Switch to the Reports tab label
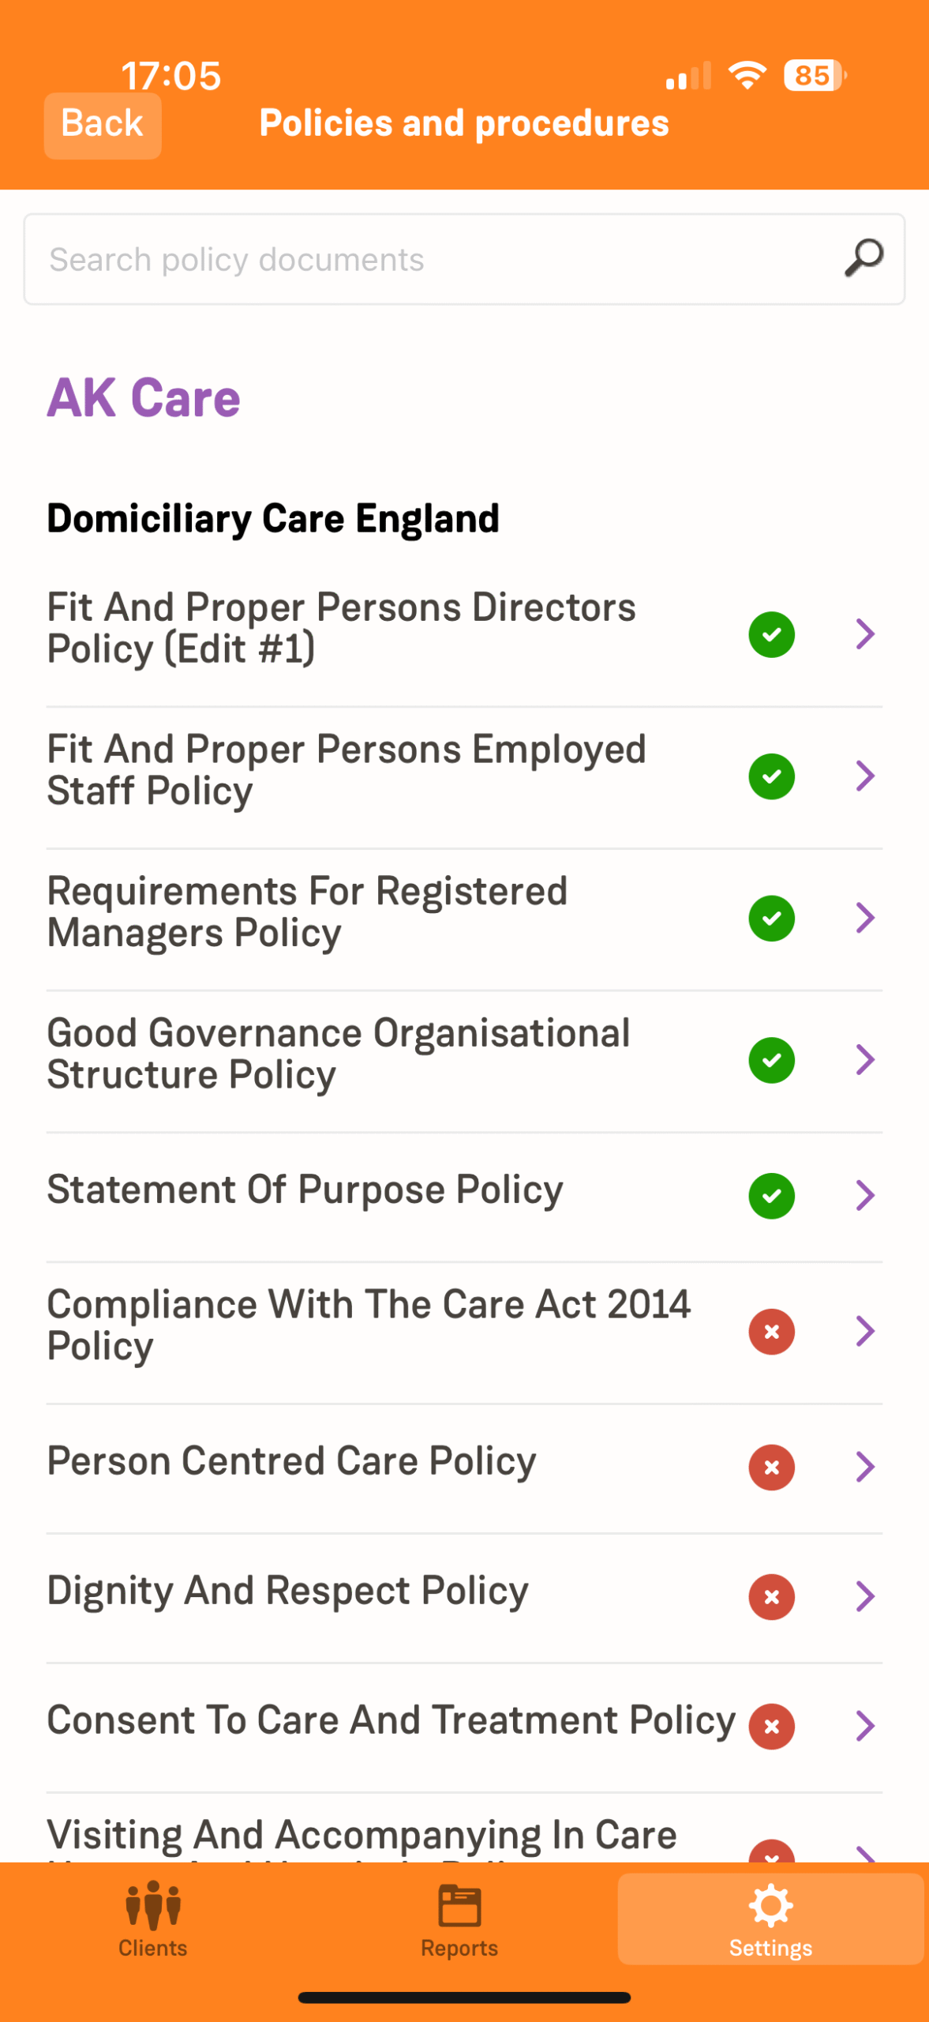 459,1948
